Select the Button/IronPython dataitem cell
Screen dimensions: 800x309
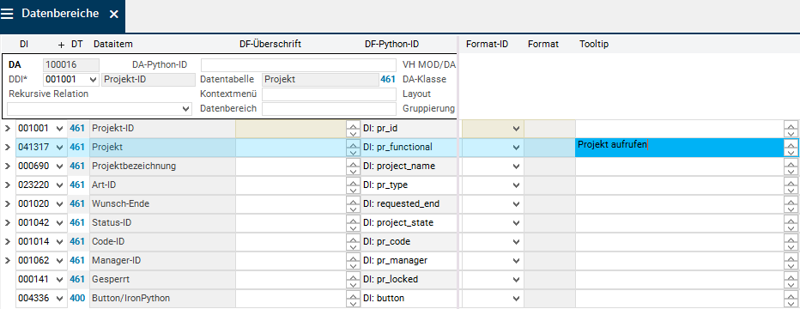point(162,299)
